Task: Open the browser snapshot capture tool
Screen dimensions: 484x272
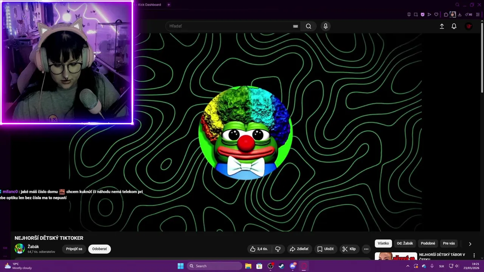Action: pyautogui.click(x=416, y=15)
